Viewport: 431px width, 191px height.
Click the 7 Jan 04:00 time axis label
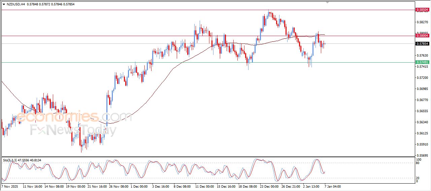(333, 186)
